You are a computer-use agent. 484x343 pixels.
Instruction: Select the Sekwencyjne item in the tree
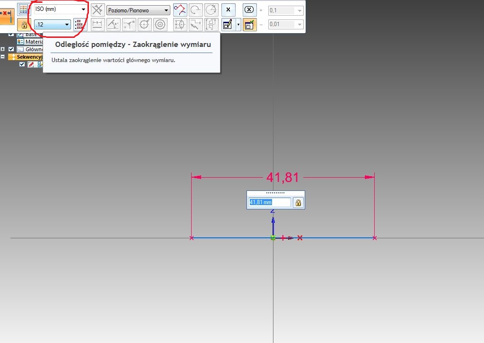pyautogui.click(x=28, y=57)
